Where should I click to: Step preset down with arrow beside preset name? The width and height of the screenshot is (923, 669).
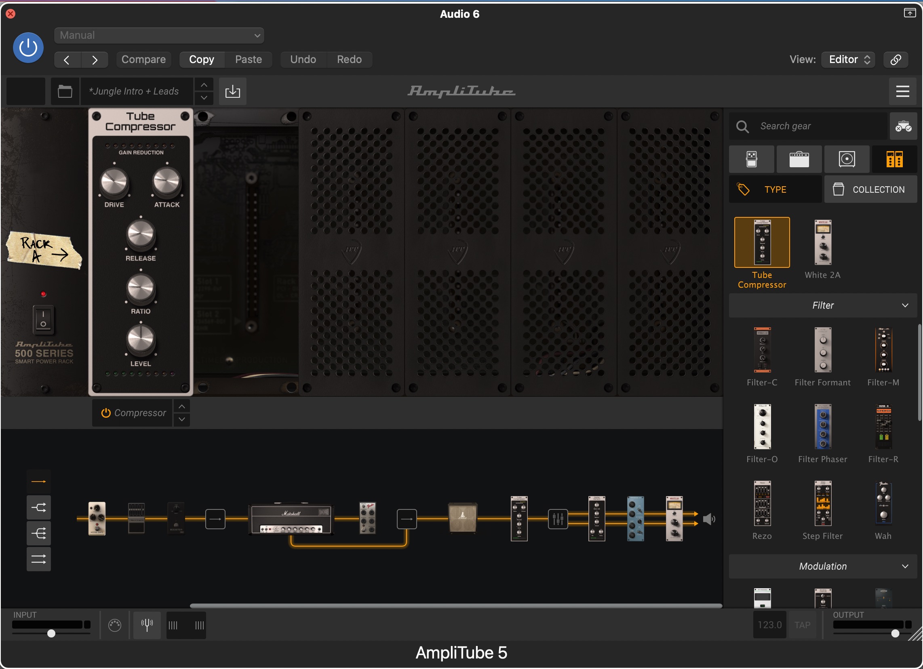[x=204, y=98]
